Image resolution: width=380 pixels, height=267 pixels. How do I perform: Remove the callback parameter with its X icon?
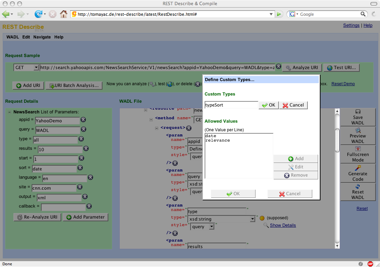[89, 206]
